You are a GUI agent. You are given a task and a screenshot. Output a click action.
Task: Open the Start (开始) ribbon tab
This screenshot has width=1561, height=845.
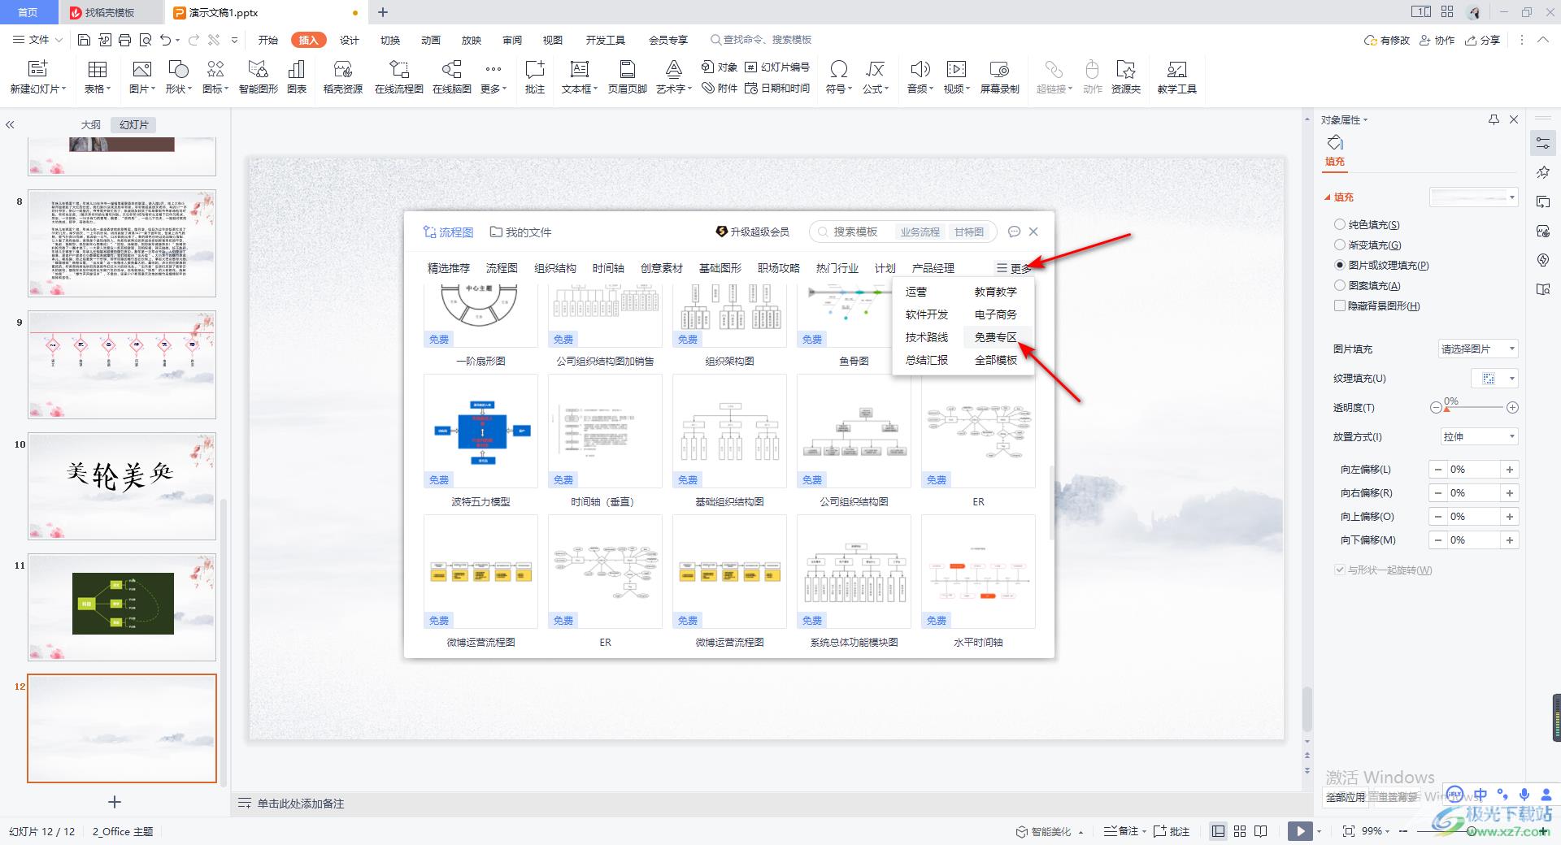tap(268, 40)
